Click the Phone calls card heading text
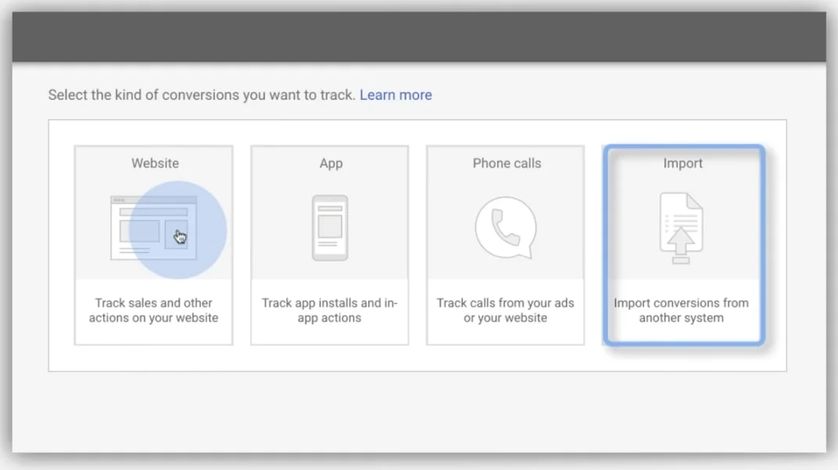This screenshot has height=470, width=838. click(x=505, y=163)
